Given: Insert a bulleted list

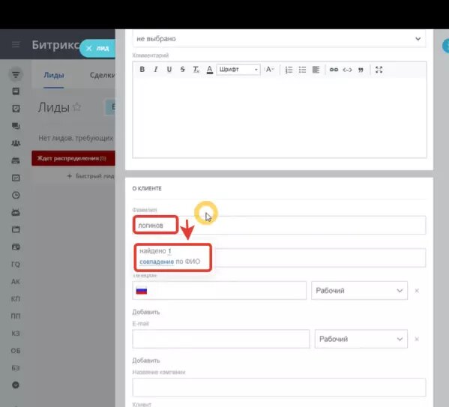Looking at the screenshot, I should click(302, 70).
